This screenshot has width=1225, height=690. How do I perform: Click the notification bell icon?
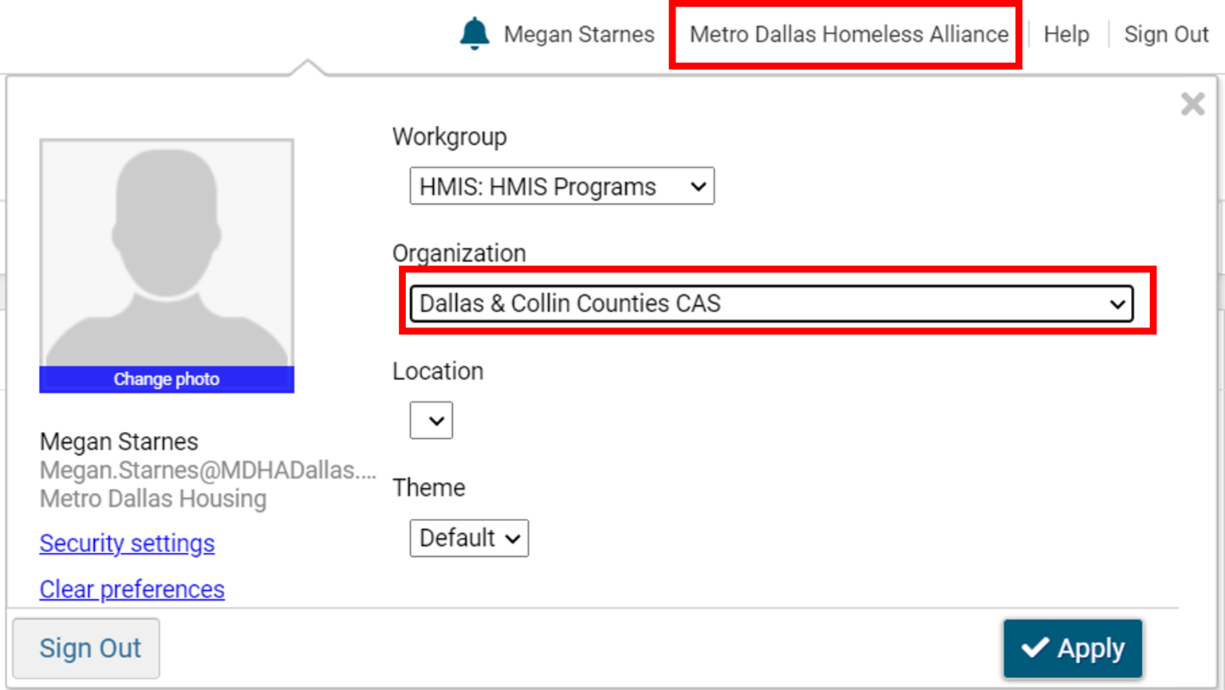tap(475, 33)
